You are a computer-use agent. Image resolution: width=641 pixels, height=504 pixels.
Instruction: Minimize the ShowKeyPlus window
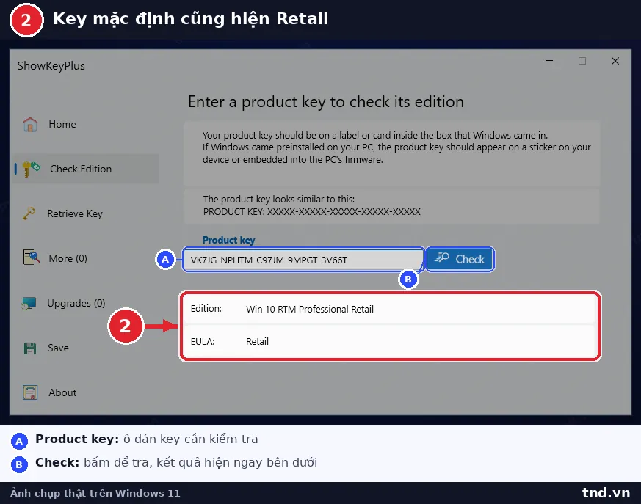tap(549, 61)
